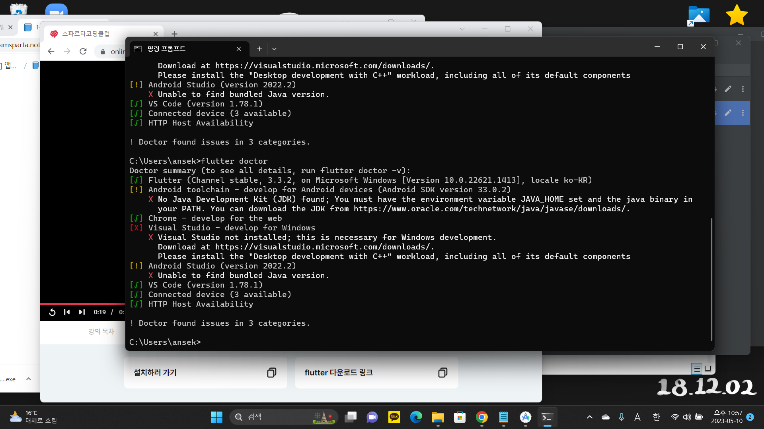This screenshot has height=429, width=764.
Task: Close the 명령 프롬프트 terminal tab
Action: 239,49
